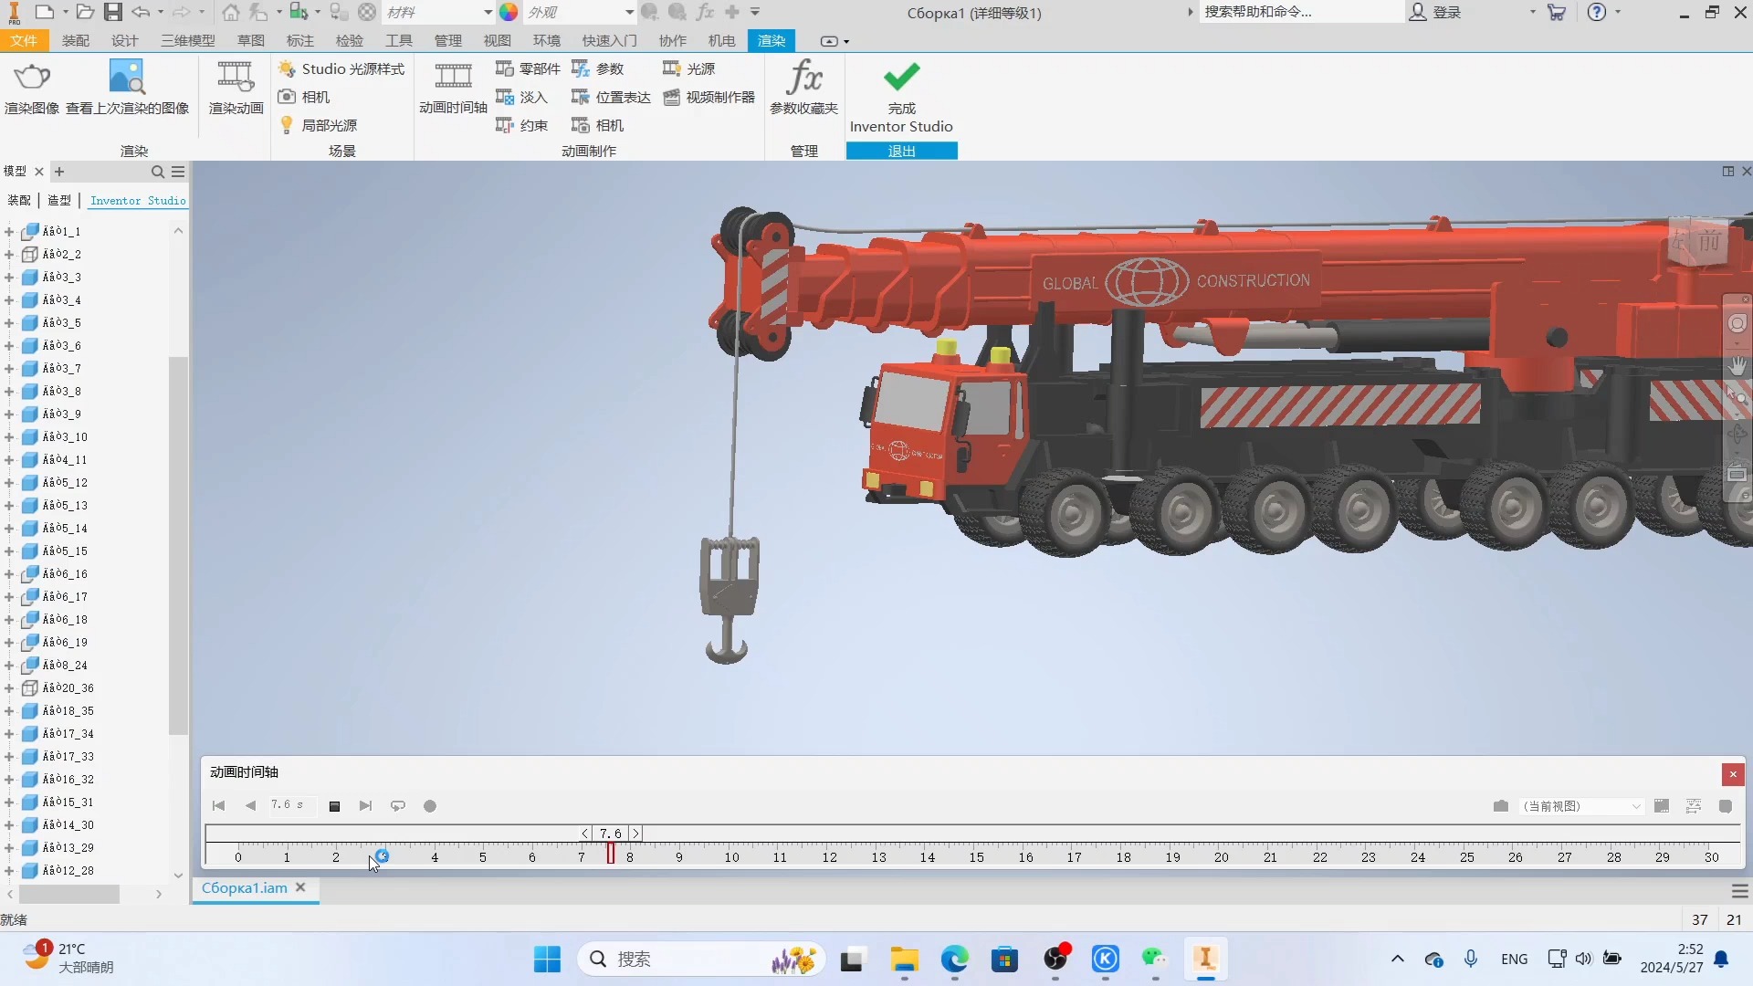Toggle the record animation button
This screenshot has width=1753, height=986.
(x=430, y=806)
